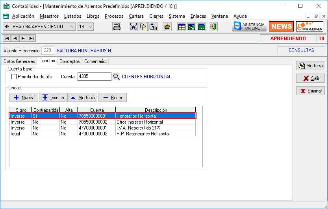
Task: Click the magnifier to search accounts
Action: coord(117,77)
